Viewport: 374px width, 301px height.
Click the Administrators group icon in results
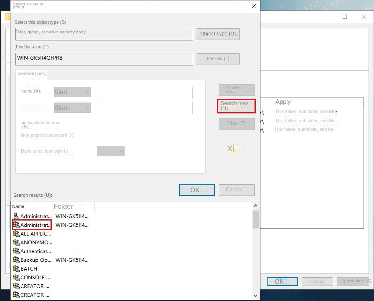point(16,225)
